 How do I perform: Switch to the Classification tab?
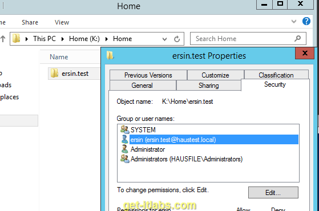coord(276,75)
